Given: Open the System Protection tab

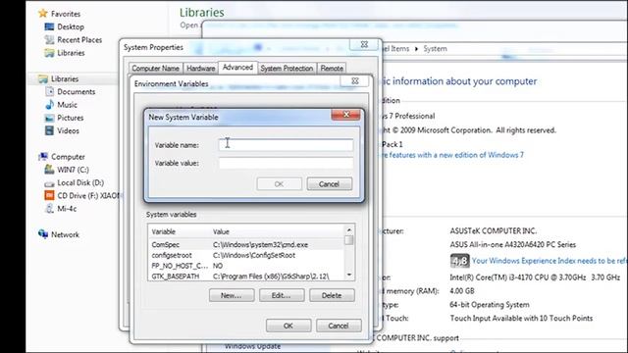Looking at the screenshot, I should (287, 69).
